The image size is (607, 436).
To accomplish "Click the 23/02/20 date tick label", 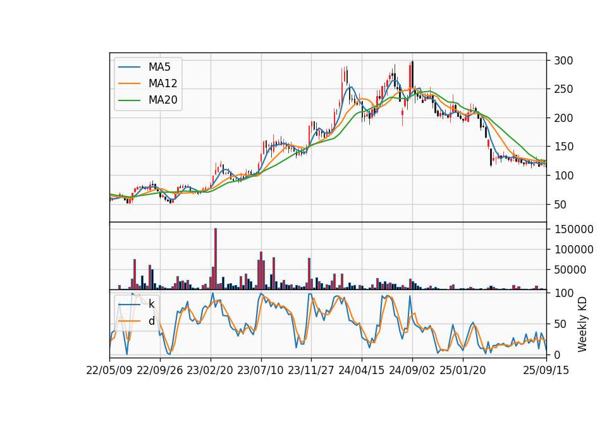I will tap(210, 370).
